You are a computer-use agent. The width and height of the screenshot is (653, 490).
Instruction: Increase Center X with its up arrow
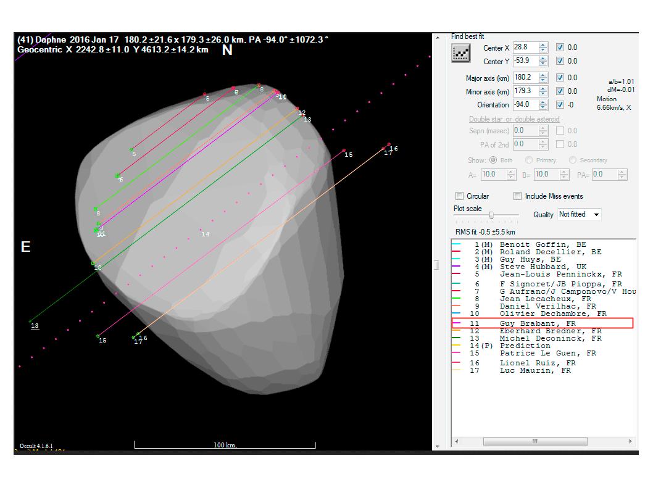coord(543,45)
